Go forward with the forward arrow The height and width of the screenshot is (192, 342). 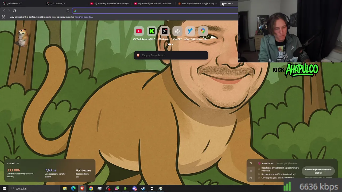pyautogui.click(x=9, y=11)
